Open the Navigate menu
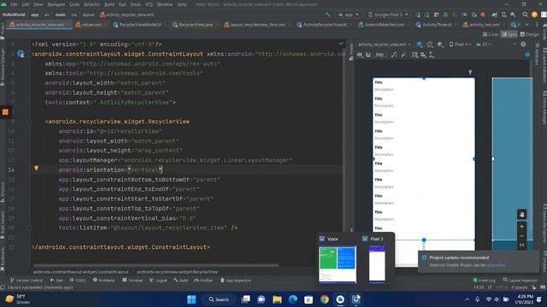This screenshot has width=547, height=307. (x=56, y=4)
